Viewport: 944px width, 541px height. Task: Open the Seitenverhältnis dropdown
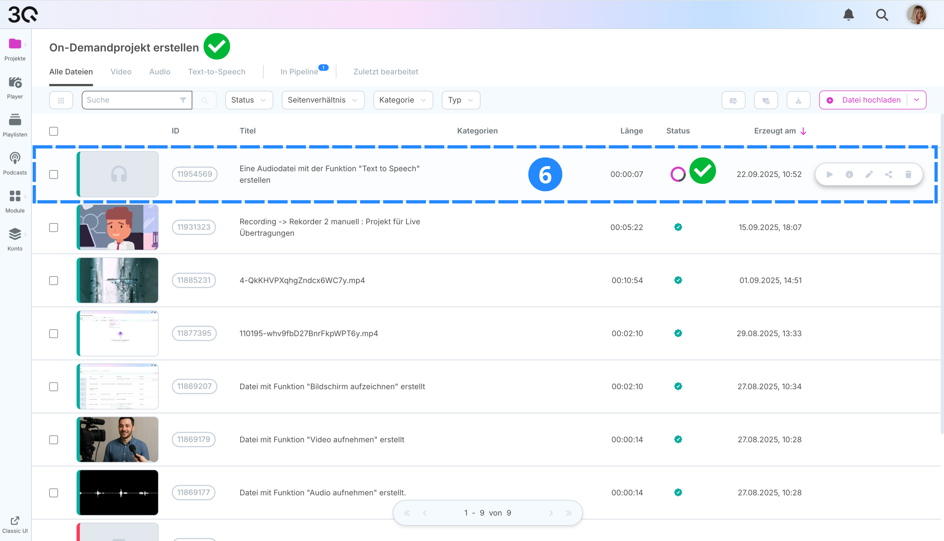pyautogui.click(x=323, y=100)
